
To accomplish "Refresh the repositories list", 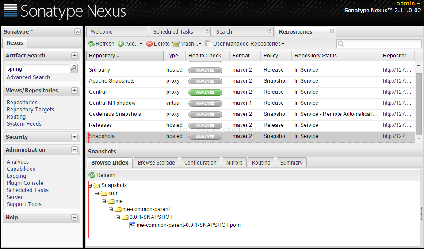I will tap(101, 44).
